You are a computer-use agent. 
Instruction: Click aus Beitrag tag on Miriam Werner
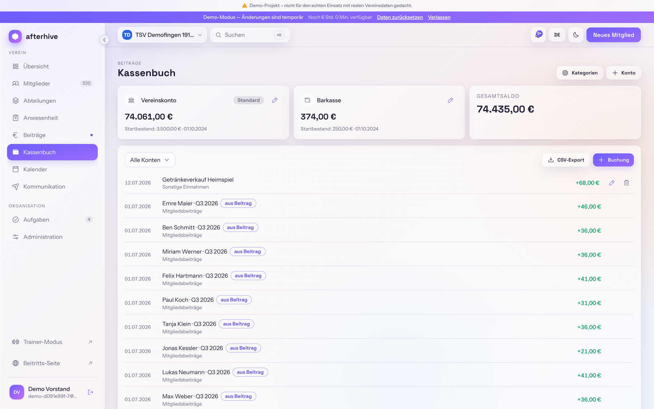coord(247,252)
